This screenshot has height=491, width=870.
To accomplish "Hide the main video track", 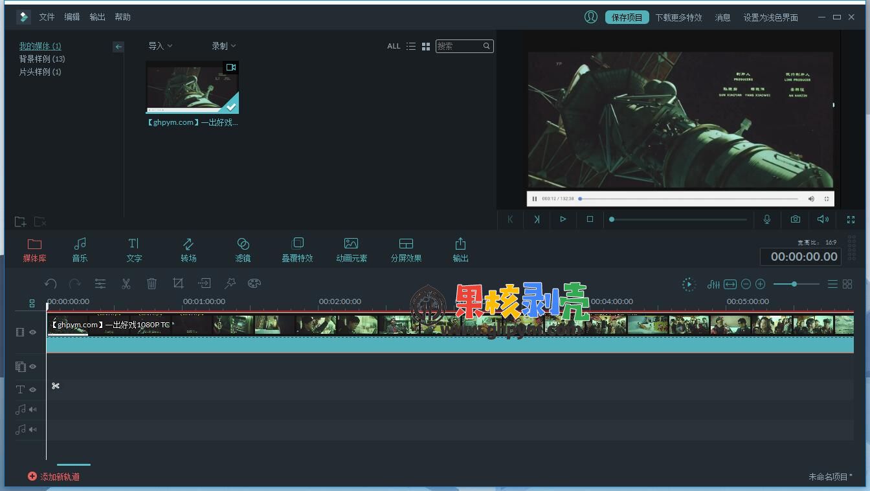I will [x=32, y=333].
